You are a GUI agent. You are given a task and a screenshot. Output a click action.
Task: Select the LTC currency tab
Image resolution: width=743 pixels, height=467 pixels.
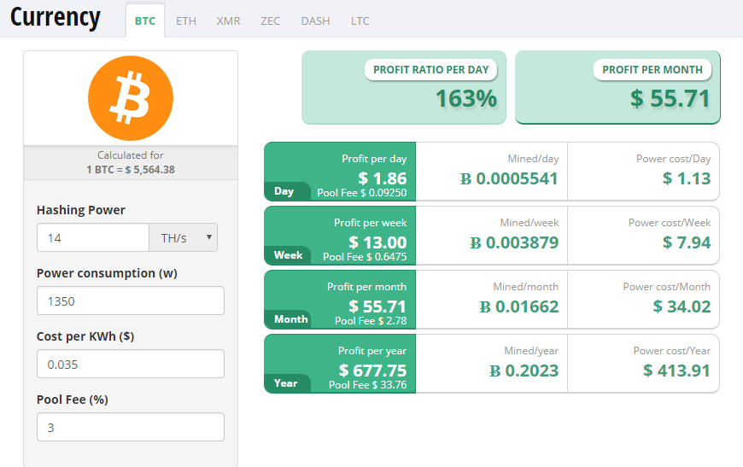pos(360,20)
